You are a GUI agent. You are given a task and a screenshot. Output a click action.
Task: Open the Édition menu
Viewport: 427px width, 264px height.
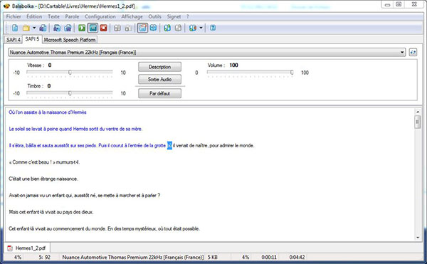(34, 16)
